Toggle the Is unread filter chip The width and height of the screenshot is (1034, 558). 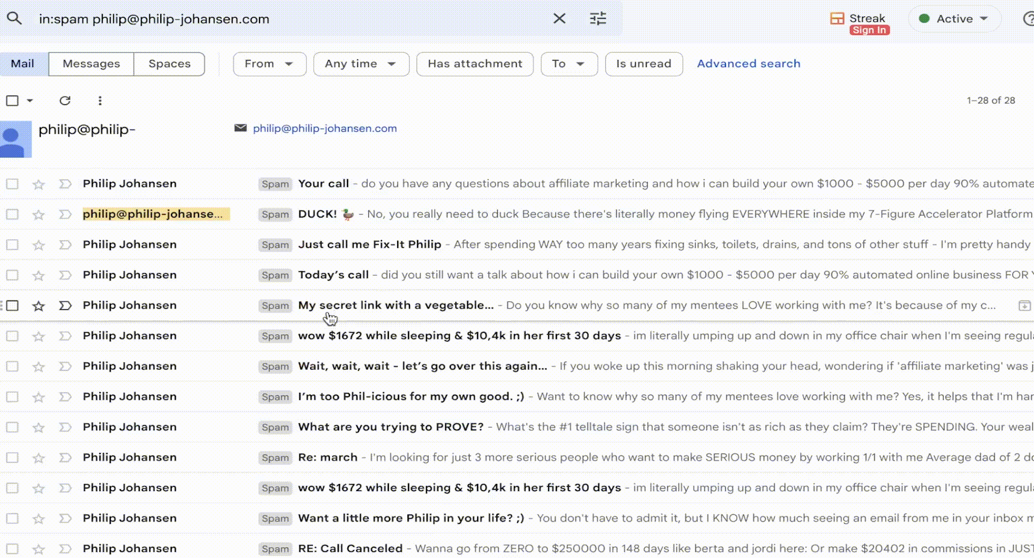click(x=644, y=64)
